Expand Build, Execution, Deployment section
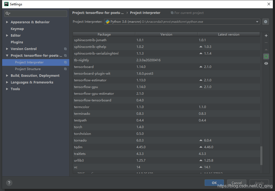Screen dimensions: 275x191 pos(7,76)
